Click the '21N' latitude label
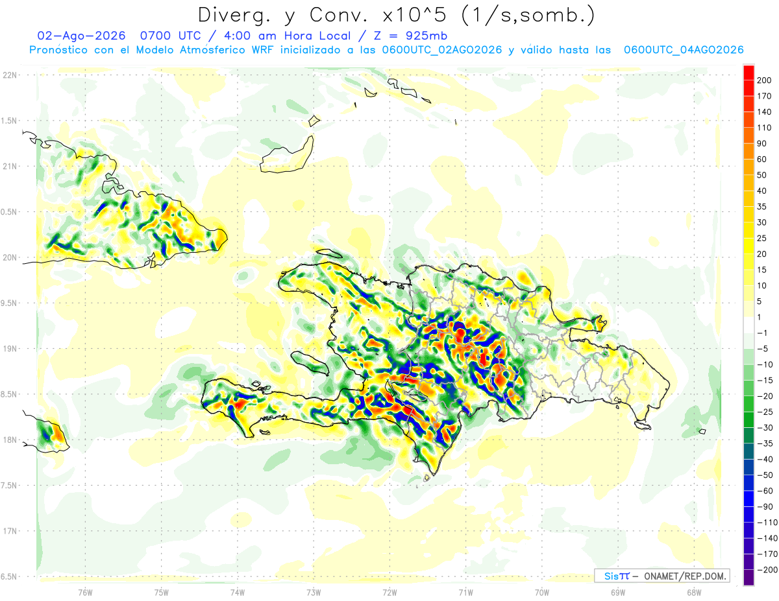 click(9, 166)
